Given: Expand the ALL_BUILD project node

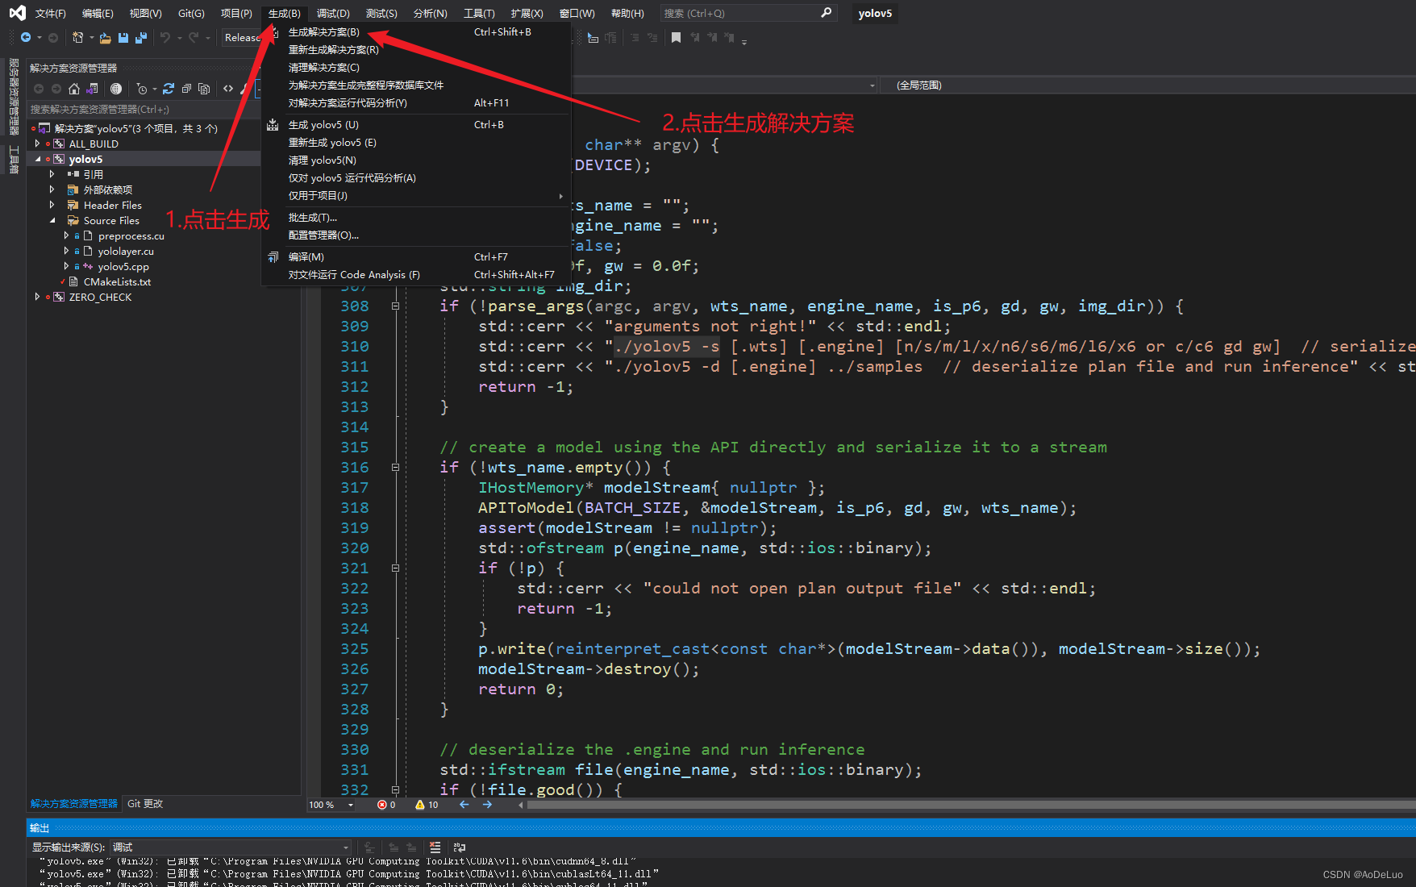Looking at the screenshot, I should click(37, 144).
